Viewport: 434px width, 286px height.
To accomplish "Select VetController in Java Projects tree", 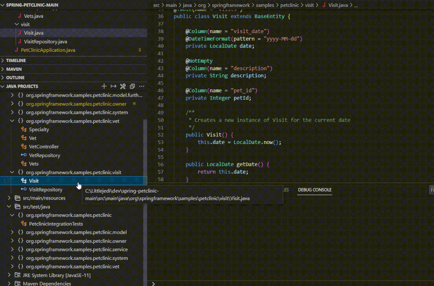I will coord(44,147).
